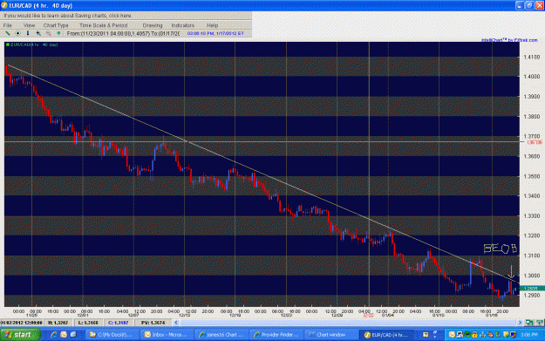
Task: Click the vertical marker tool icon
Action: pos(28,33)
